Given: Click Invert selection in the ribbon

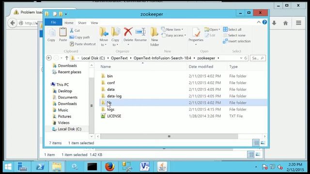Looking at the screenshot, I should [x=237, y=41].
